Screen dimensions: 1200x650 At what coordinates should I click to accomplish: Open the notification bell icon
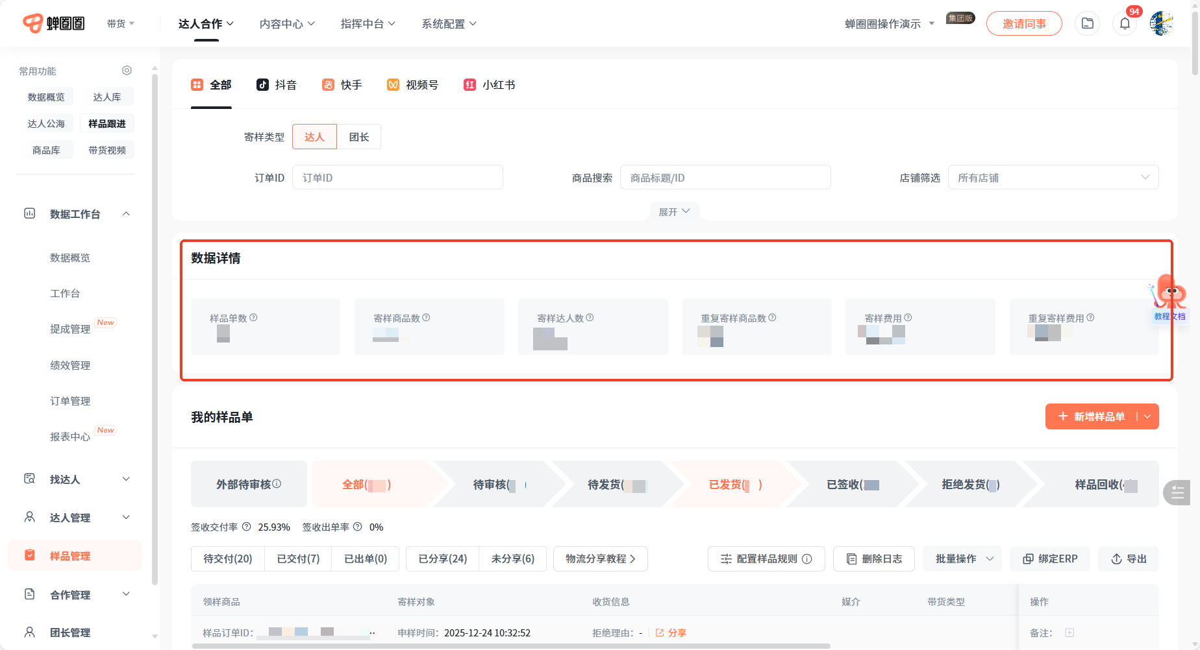click(1125, 24)
